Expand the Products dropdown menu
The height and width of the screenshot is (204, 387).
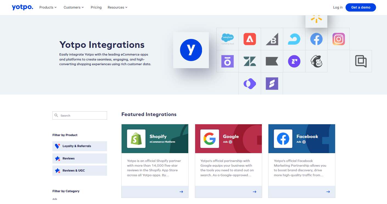(x=48, y=7)
